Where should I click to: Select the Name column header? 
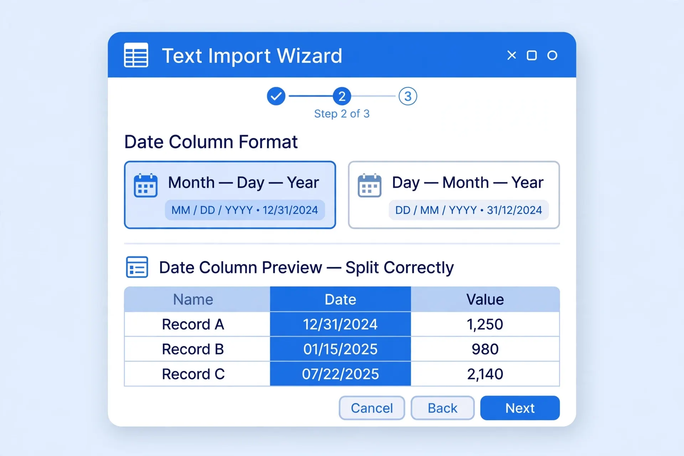[197, 299]
